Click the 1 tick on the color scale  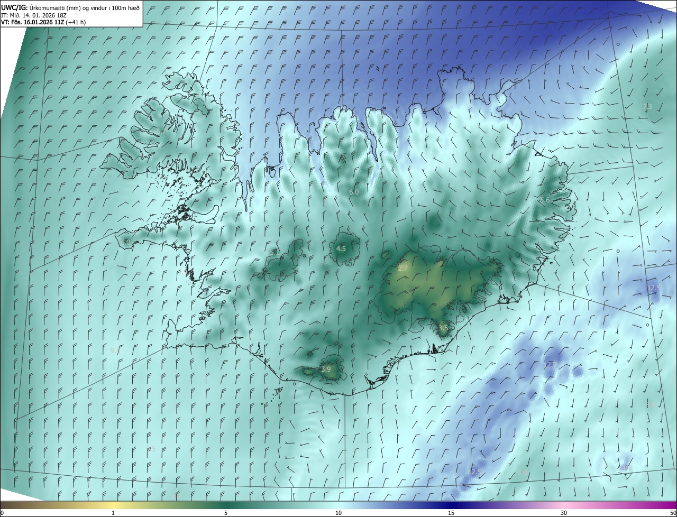click(x=113, y=513)
